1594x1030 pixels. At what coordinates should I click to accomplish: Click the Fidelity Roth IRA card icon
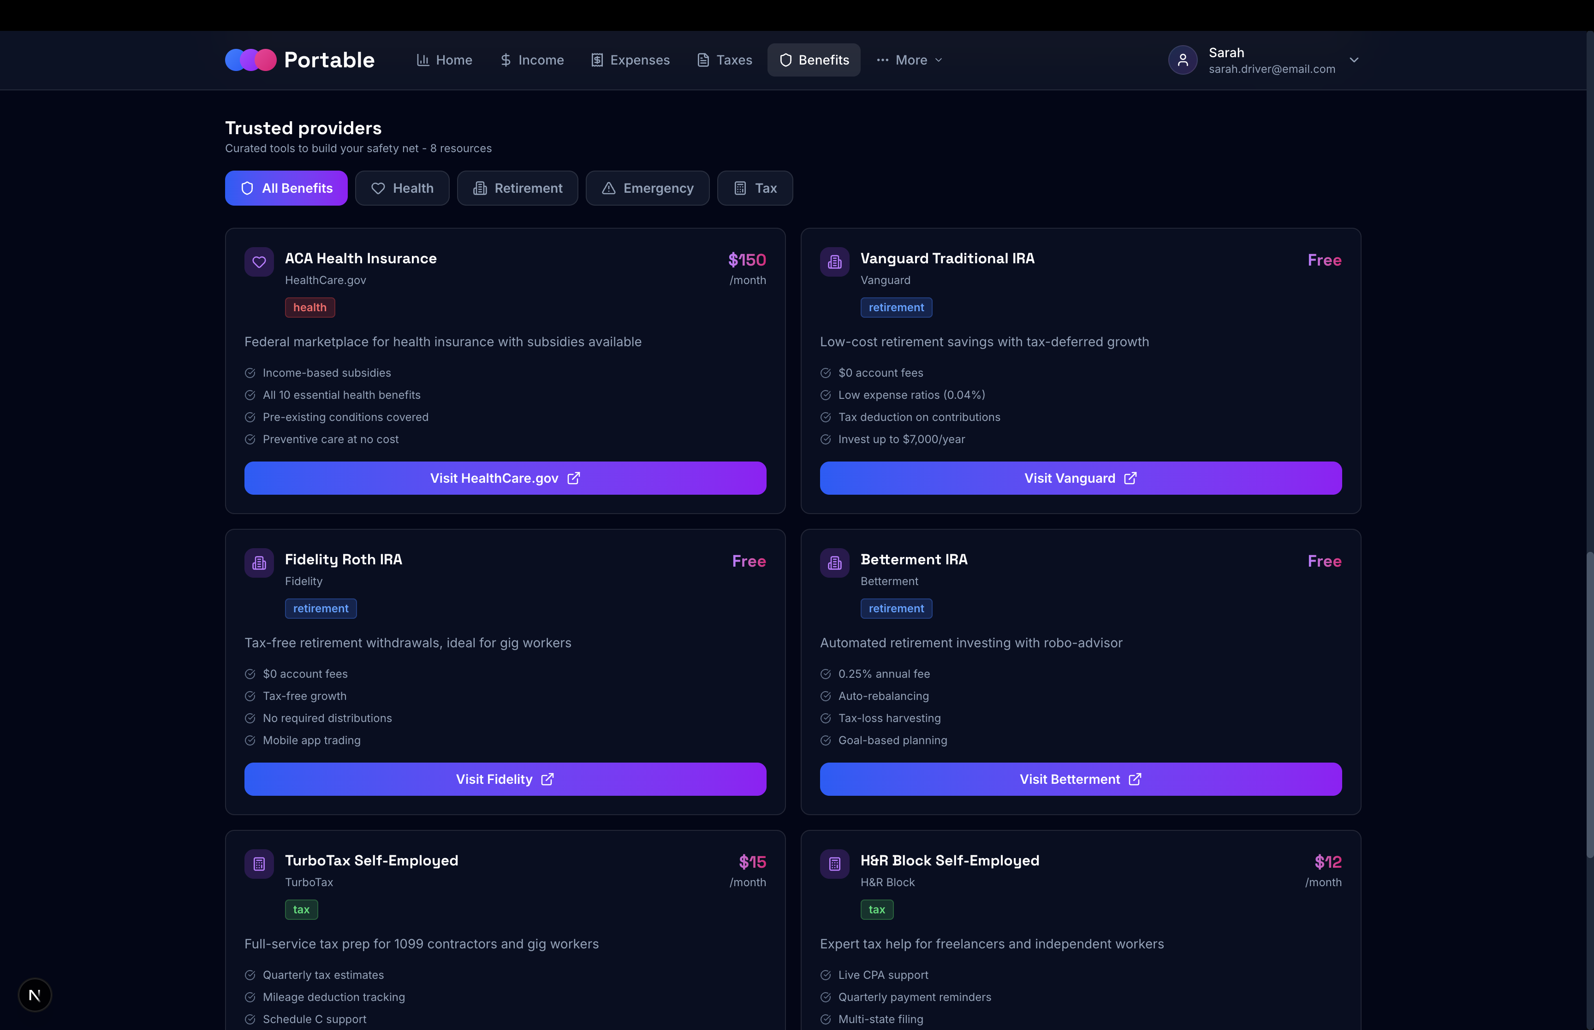(259, 563)
